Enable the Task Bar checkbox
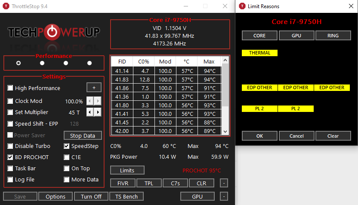The image size is (358, 205). pos(10,168)
